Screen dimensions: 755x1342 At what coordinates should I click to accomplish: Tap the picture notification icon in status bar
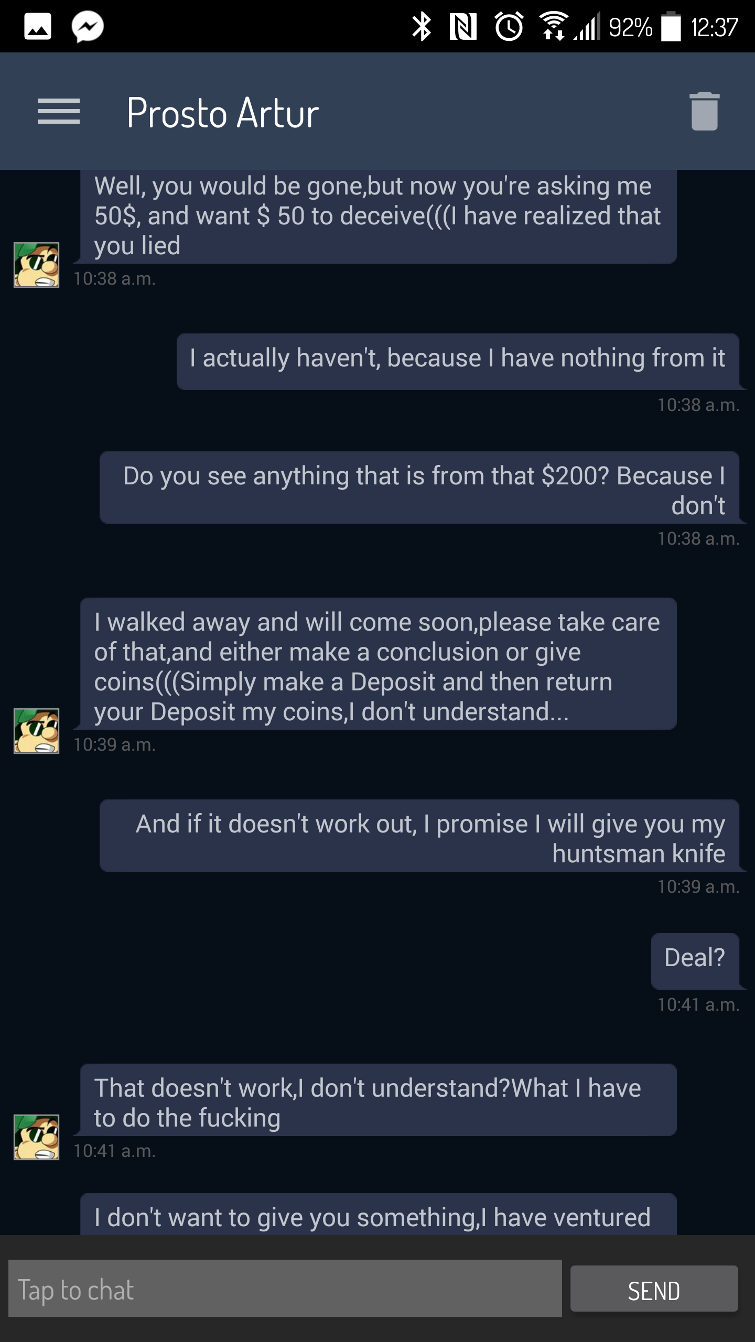click(38, 27)
